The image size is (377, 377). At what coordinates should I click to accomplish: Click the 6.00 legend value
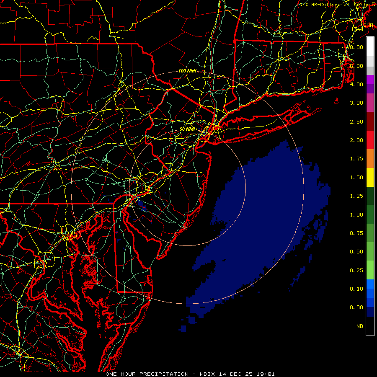(x=356, y=66)
